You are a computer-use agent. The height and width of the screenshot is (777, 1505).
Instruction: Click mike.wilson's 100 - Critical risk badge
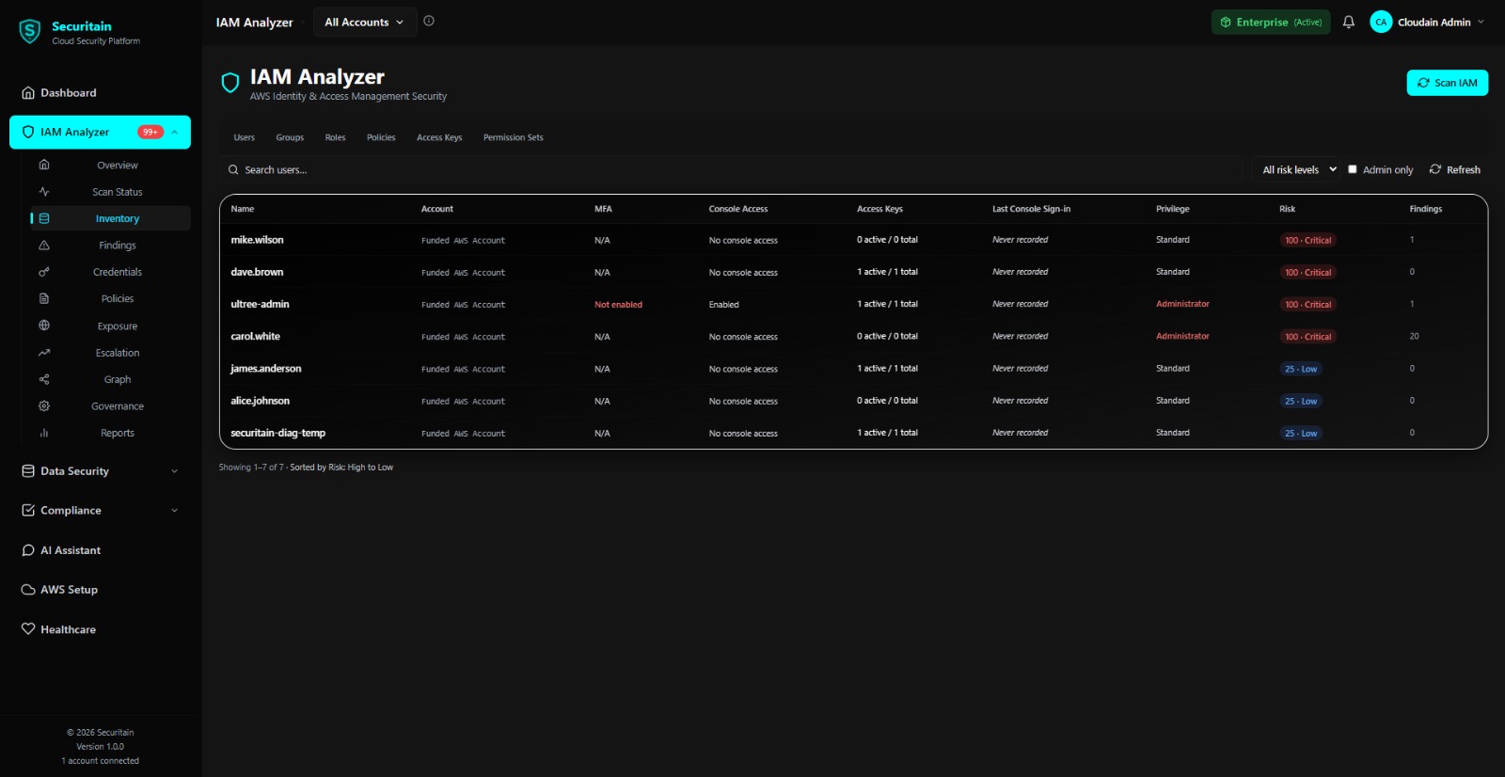(1307, 240)
